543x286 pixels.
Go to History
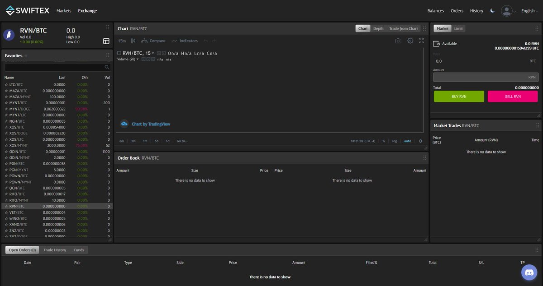(476, 11)
